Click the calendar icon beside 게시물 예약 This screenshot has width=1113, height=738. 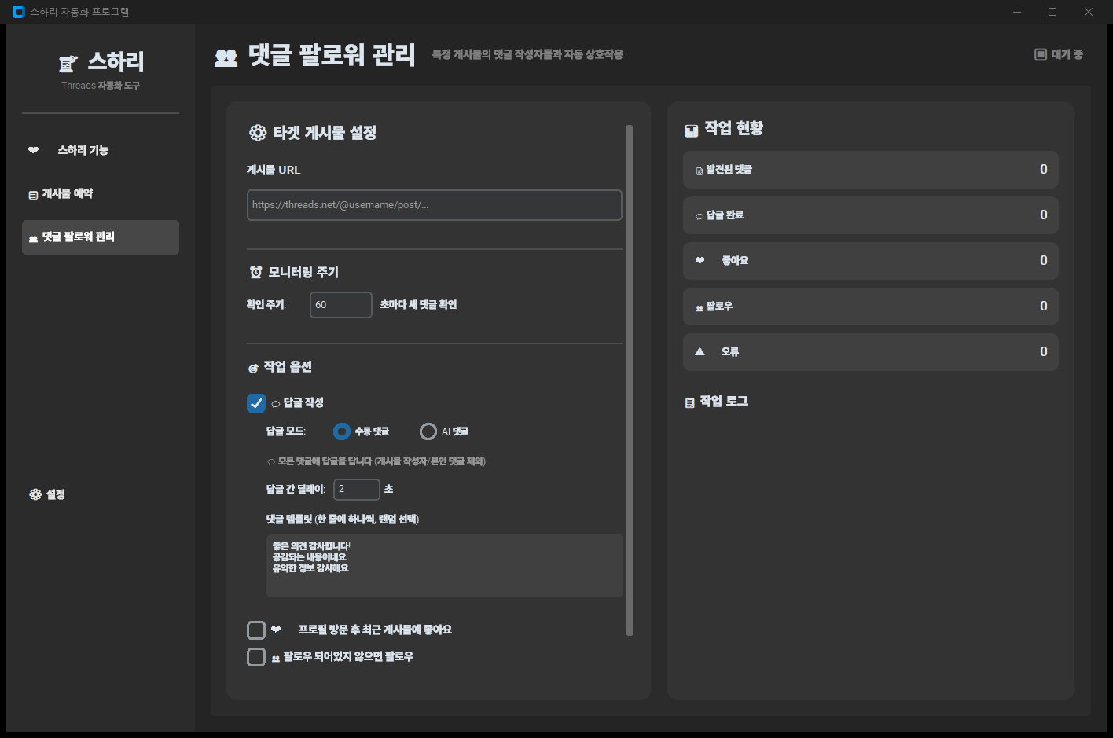[x=33, y=195]
